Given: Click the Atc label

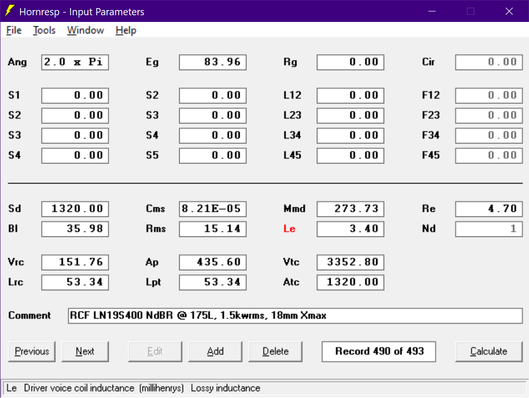Looking at the screenshot, I should pos(292,282).
